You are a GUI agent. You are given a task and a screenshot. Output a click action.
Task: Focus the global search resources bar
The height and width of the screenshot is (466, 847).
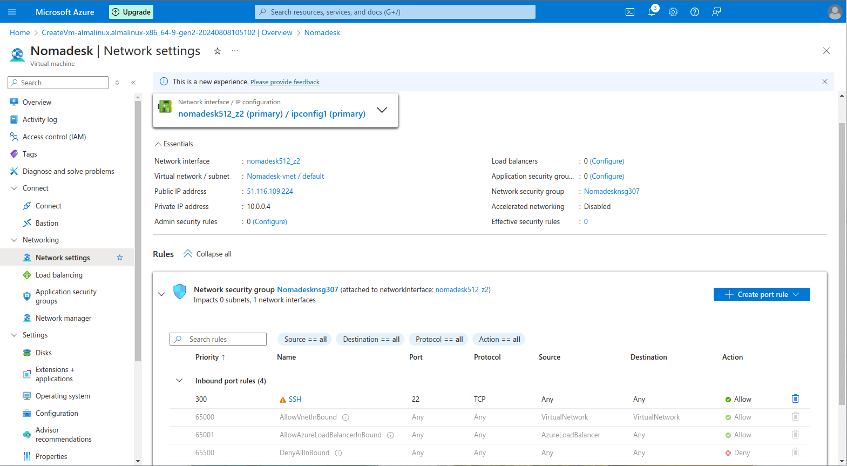pyautogui.click(x=395, y=12)
